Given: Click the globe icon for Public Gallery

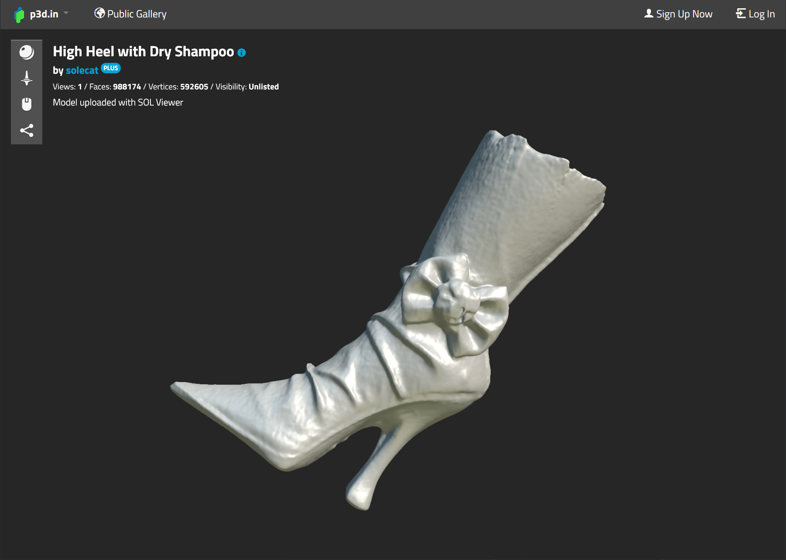Looking at the screenshot, I should [99, 14].
